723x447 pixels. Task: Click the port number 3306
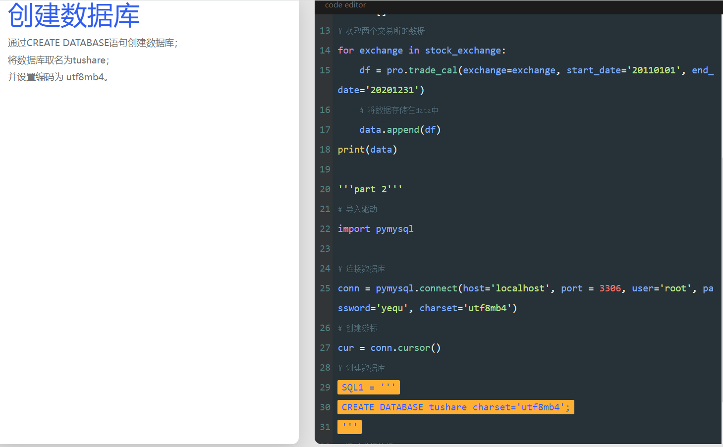[x=610, y=288]
